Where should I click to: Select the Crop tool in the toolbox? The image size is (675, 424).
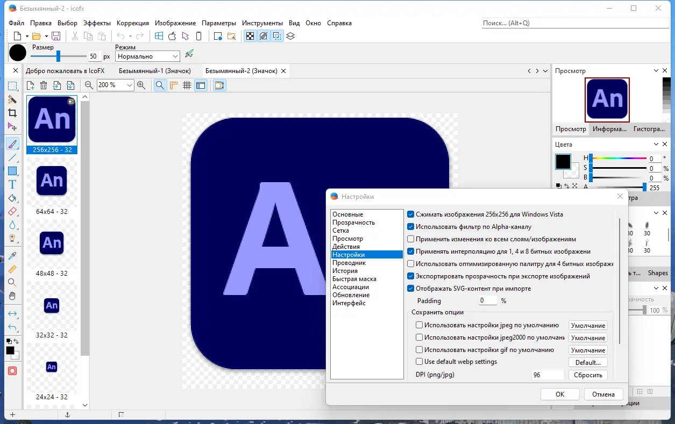(12, 113)
